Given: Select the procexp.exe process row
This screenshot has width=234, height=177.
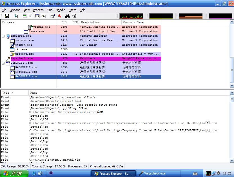Looking at the screenshot, I should tap(81, 54).
